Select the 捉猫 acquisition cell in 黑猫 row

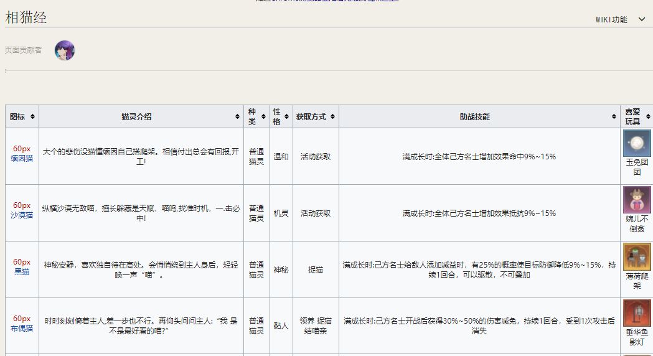316,270
